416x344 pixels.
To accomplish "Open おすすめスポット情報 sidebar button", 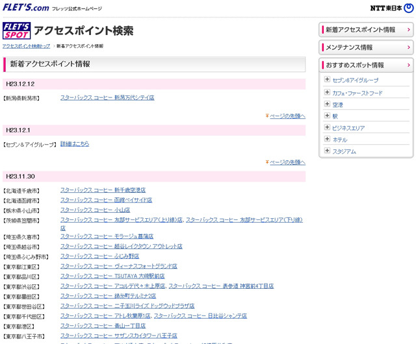I will [x=366, y=65].
